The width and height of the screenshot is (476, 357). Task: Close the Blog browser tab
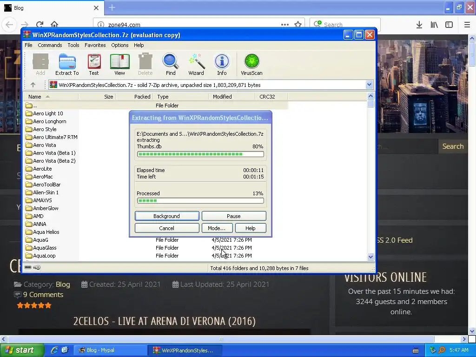[96, 8]
